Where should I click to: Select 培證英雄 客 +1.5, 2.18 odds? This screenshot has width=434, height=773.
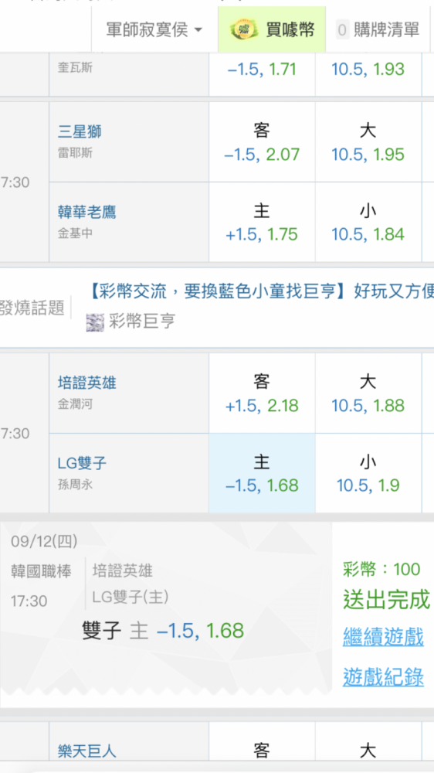tap(262, 393)
